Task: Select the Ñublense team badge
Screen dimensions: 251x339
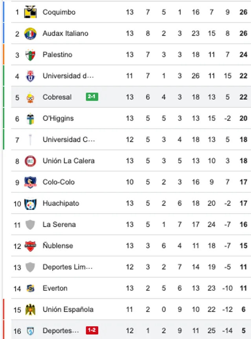Action: pos(31,246)
